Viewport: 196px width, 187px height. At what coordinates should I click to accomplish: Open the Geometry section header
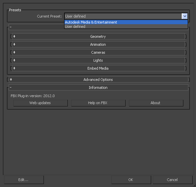98,36
